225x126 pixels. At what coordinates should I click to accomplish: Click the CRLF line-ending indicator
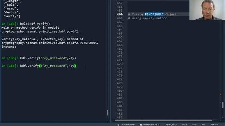point(194,125)
